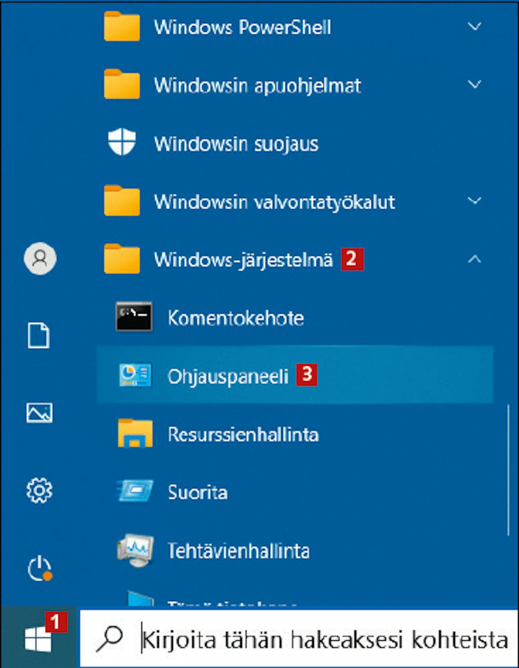
Task: Open the Pictures sidebar icon
Action: click(x=39, y=413)
